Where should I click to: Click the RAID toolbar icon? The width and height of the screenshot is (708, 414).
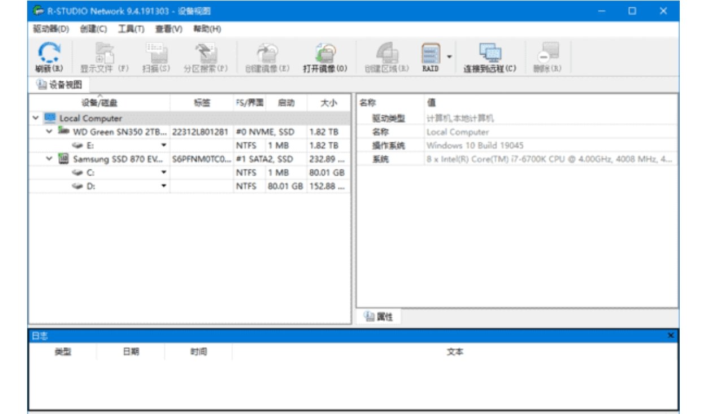tap(431, 53)
